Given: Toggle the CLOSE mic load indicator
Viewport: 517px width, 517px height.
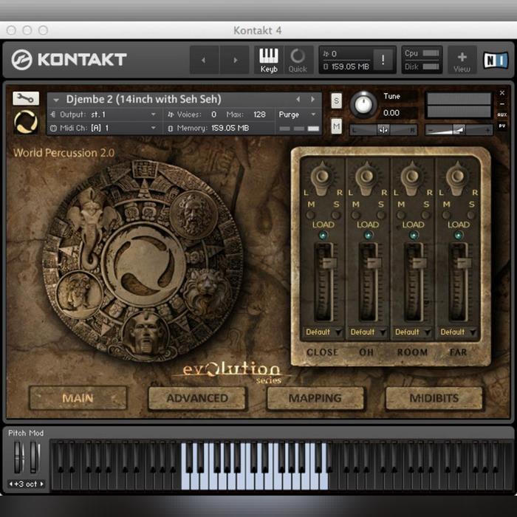Looking at the screenshot, I should point(322,236).
